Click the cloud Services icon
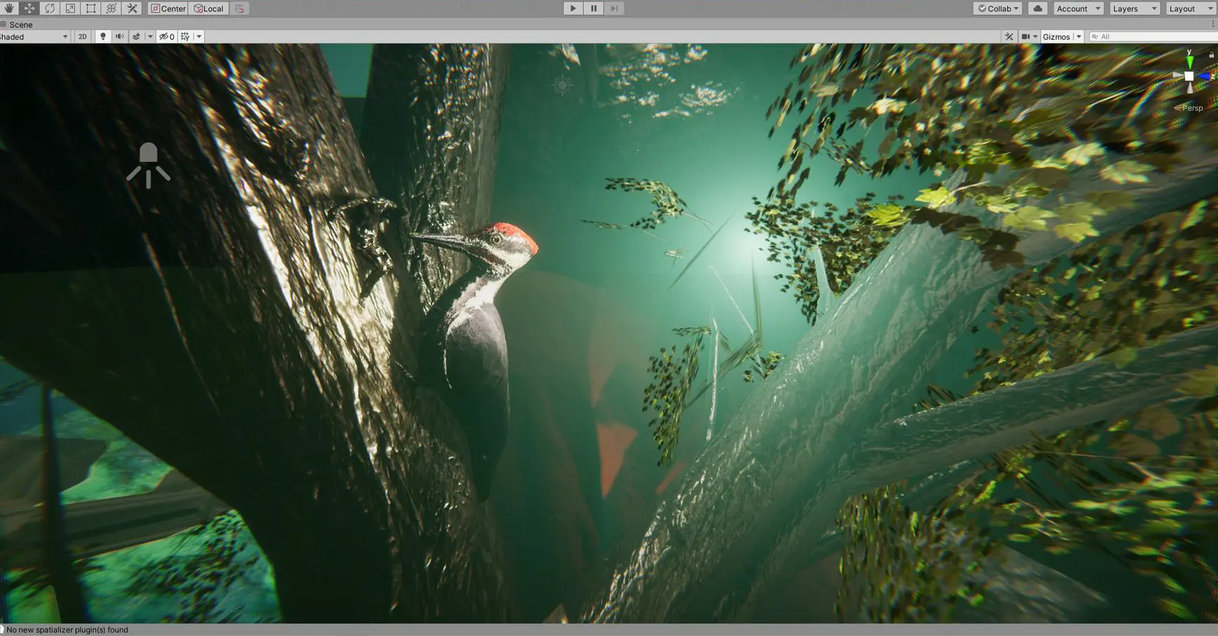The width and height of the screenshot is (1218, 636). (1037, 8)
